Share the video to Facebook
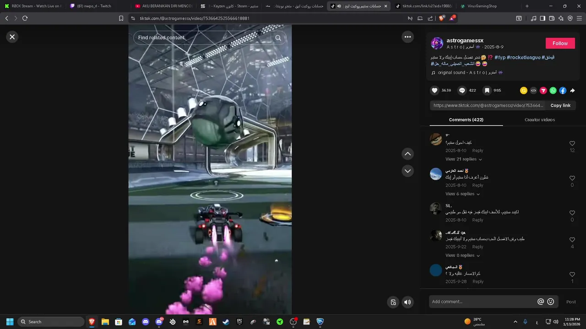This screenshot has height=329, width=586. point(563,90)
